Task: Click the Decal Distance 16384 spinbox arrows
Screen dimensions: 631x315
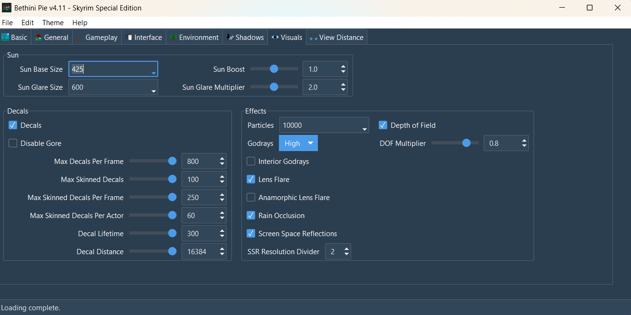Action: click(222, 252)
